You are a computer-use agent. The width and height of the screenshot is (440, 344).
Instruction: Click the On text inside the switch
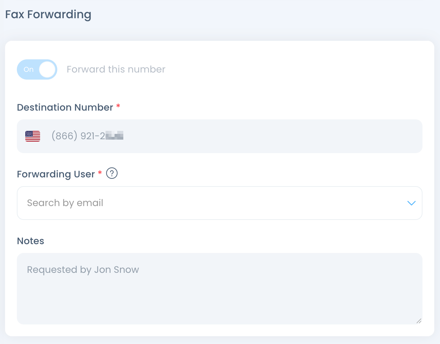tap(29, 69)
